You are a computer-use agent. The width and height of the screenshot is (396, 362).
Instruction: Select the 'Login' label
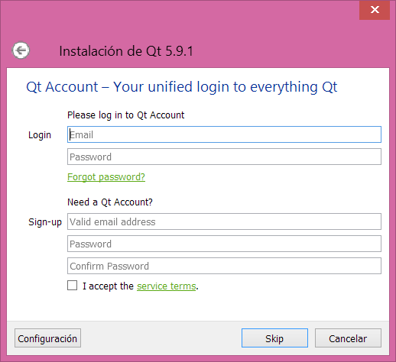click(x=40, y=135)
